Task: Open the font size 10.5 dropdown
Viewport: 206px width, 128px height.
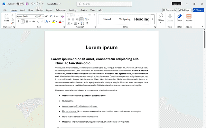Action: pos(43,16)
